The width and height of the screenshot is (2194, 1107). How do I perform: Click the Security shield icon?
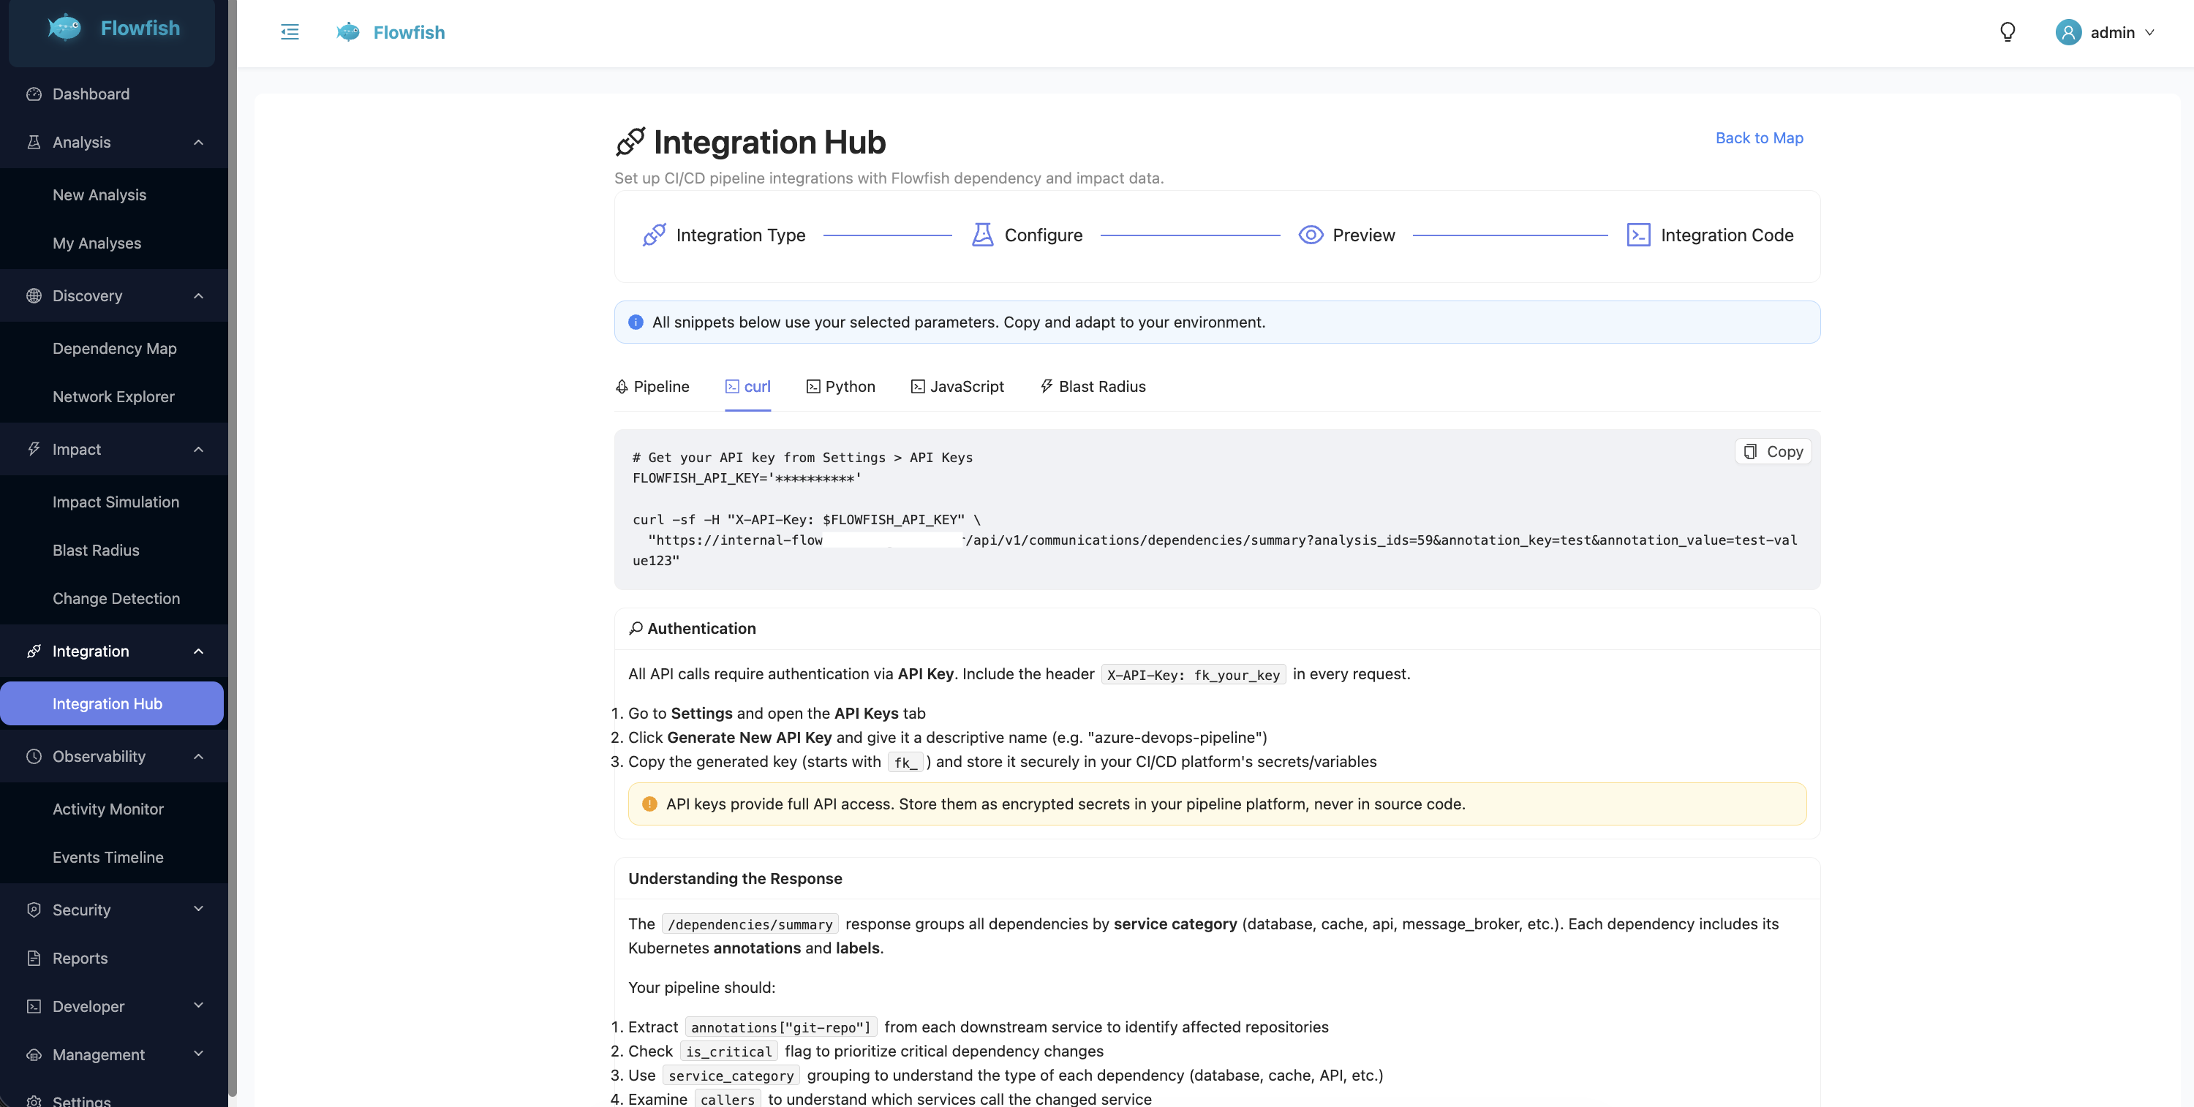[34, 910]
